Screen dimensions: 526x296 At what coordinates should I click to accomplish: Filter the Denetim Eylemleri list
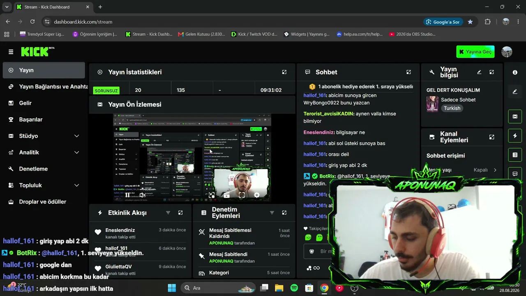pyautogui.click(x=272, y=213)
